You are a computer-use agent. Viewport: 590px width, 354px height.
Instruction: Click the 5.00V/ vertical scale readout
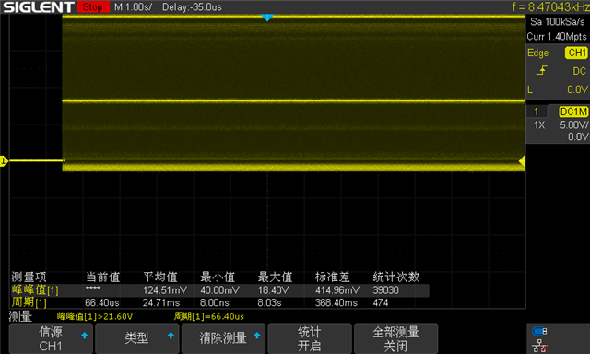point(573,124)
